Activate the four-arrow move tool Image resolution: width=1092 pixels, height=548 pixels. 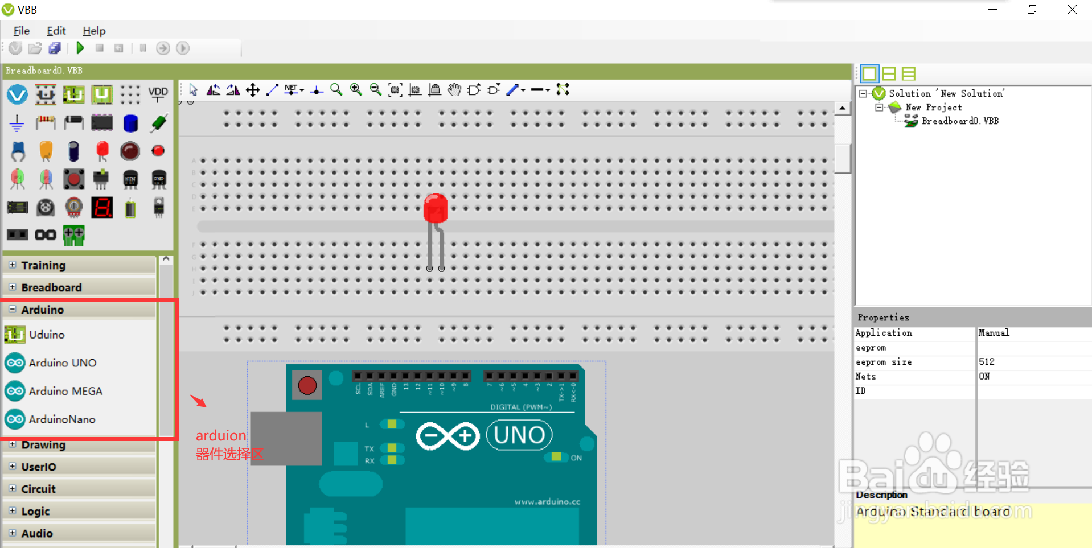253,90
